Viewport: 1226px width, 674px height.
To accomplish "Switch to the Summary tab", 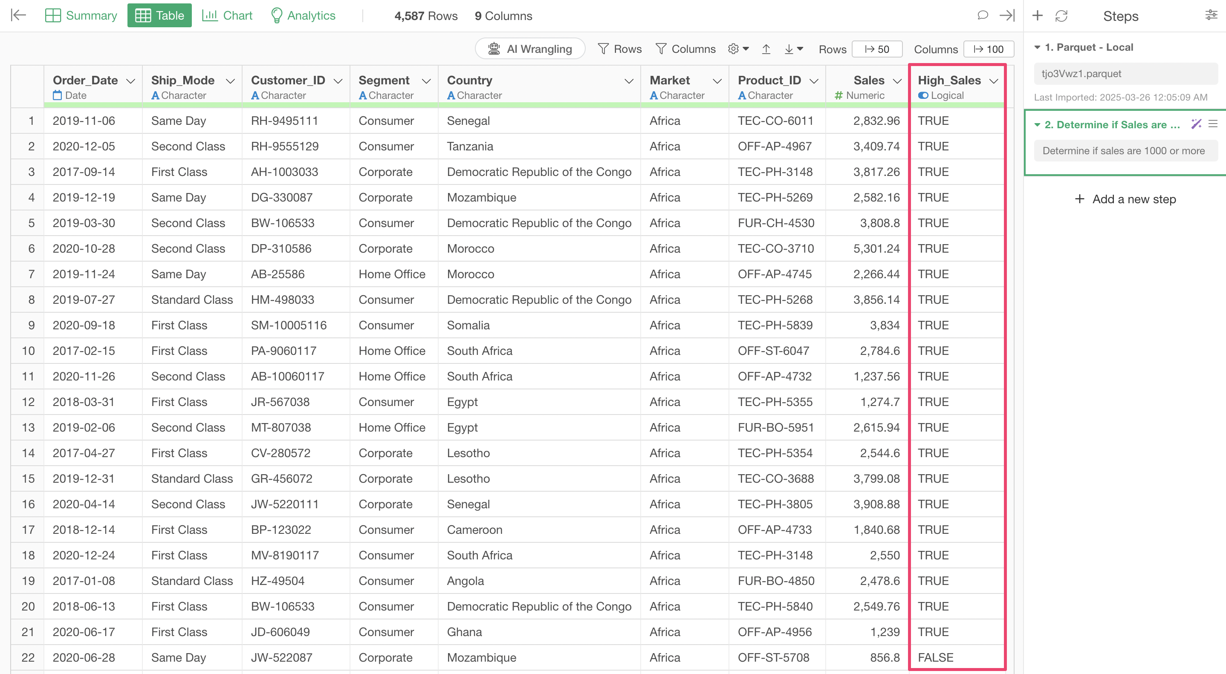I will coord(81,15).
